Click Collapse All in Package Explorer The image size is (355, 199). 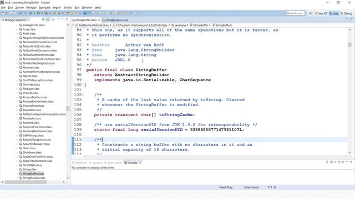43,20
